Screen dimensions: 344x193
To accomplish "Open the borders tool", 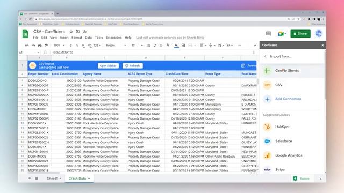I will coord(183,46).
